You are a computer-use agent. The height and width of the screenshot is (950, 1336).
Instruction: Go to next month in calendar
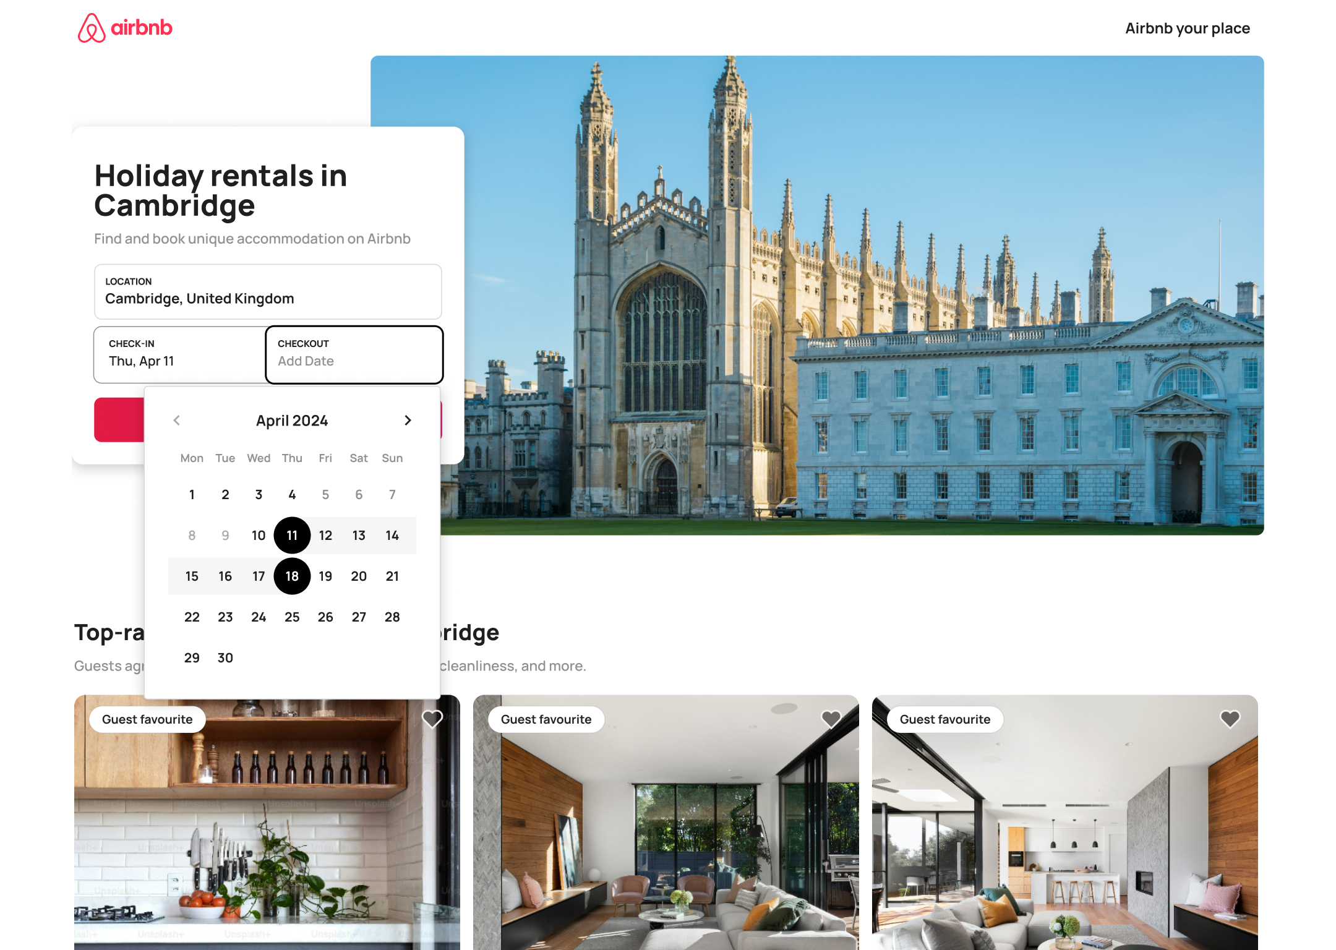pos(408,421)
